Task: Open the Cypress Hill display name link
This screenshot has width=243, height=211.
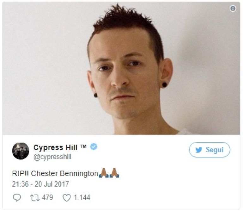Action: pyautogui.click(x=55, y=148)
